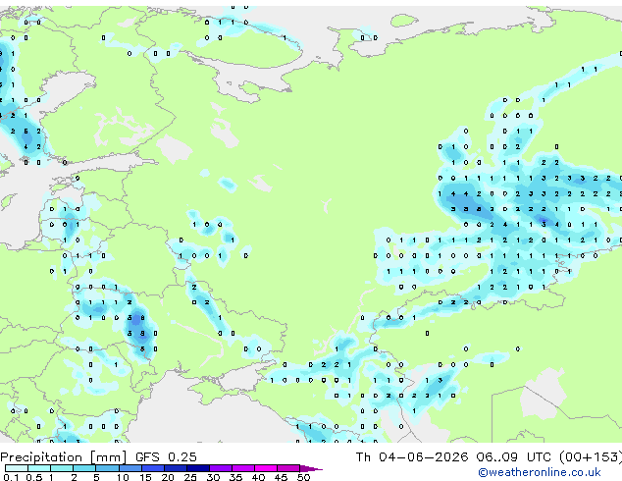The width and height of the screenshot is (622, 481).
Task: Click the '(00+153)' forecast offset text
Action: click(x=591, y=457)
